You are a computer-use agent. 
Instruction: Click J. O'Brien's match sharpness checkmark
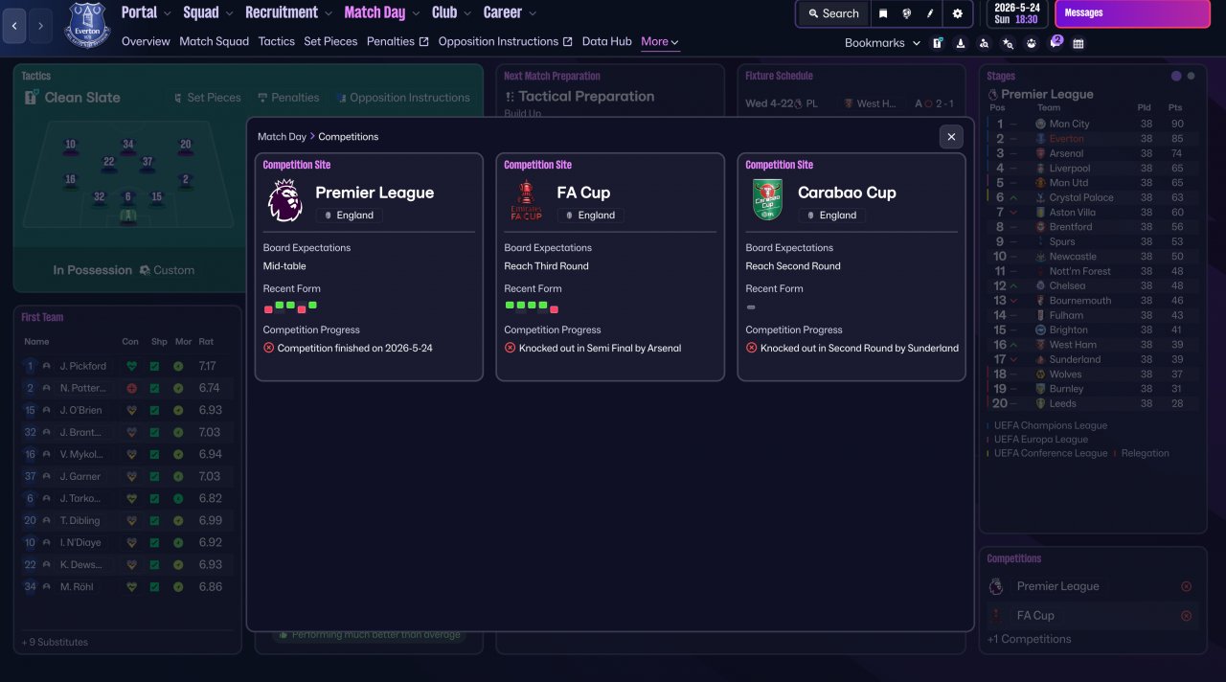(154, 410)
